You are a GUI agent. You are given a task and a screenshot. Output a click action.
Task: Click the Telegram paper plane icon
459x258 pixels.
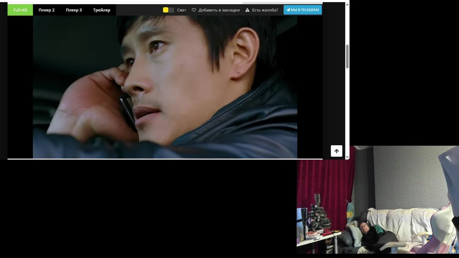pos(288,10)
